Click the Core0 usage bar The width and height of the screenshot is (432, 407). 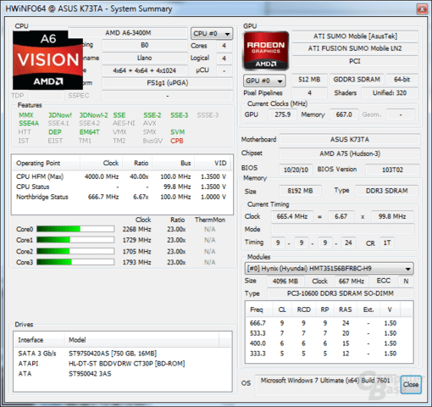coord(75,229)
